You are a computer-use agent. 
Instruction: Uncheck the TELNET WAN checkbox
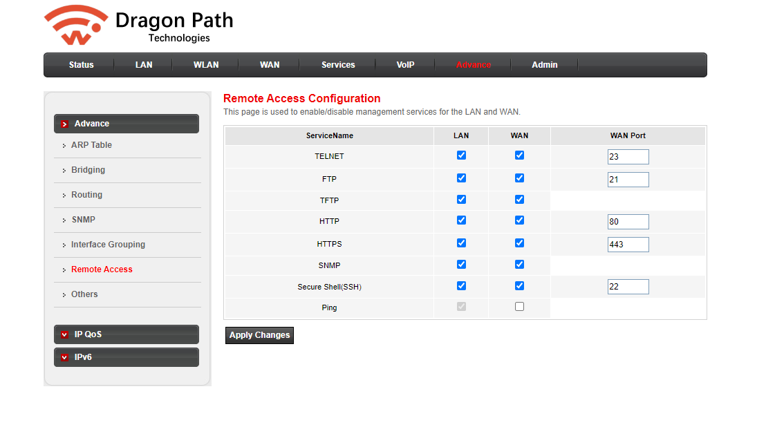pyautogui.click(x=519, y=155)
